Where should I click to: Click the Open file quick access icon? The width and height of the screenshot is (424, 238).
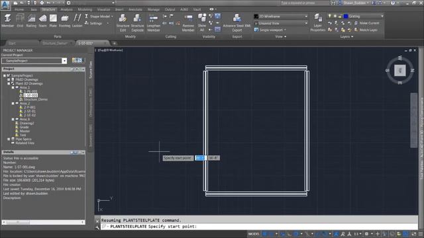tap(22, 3)
